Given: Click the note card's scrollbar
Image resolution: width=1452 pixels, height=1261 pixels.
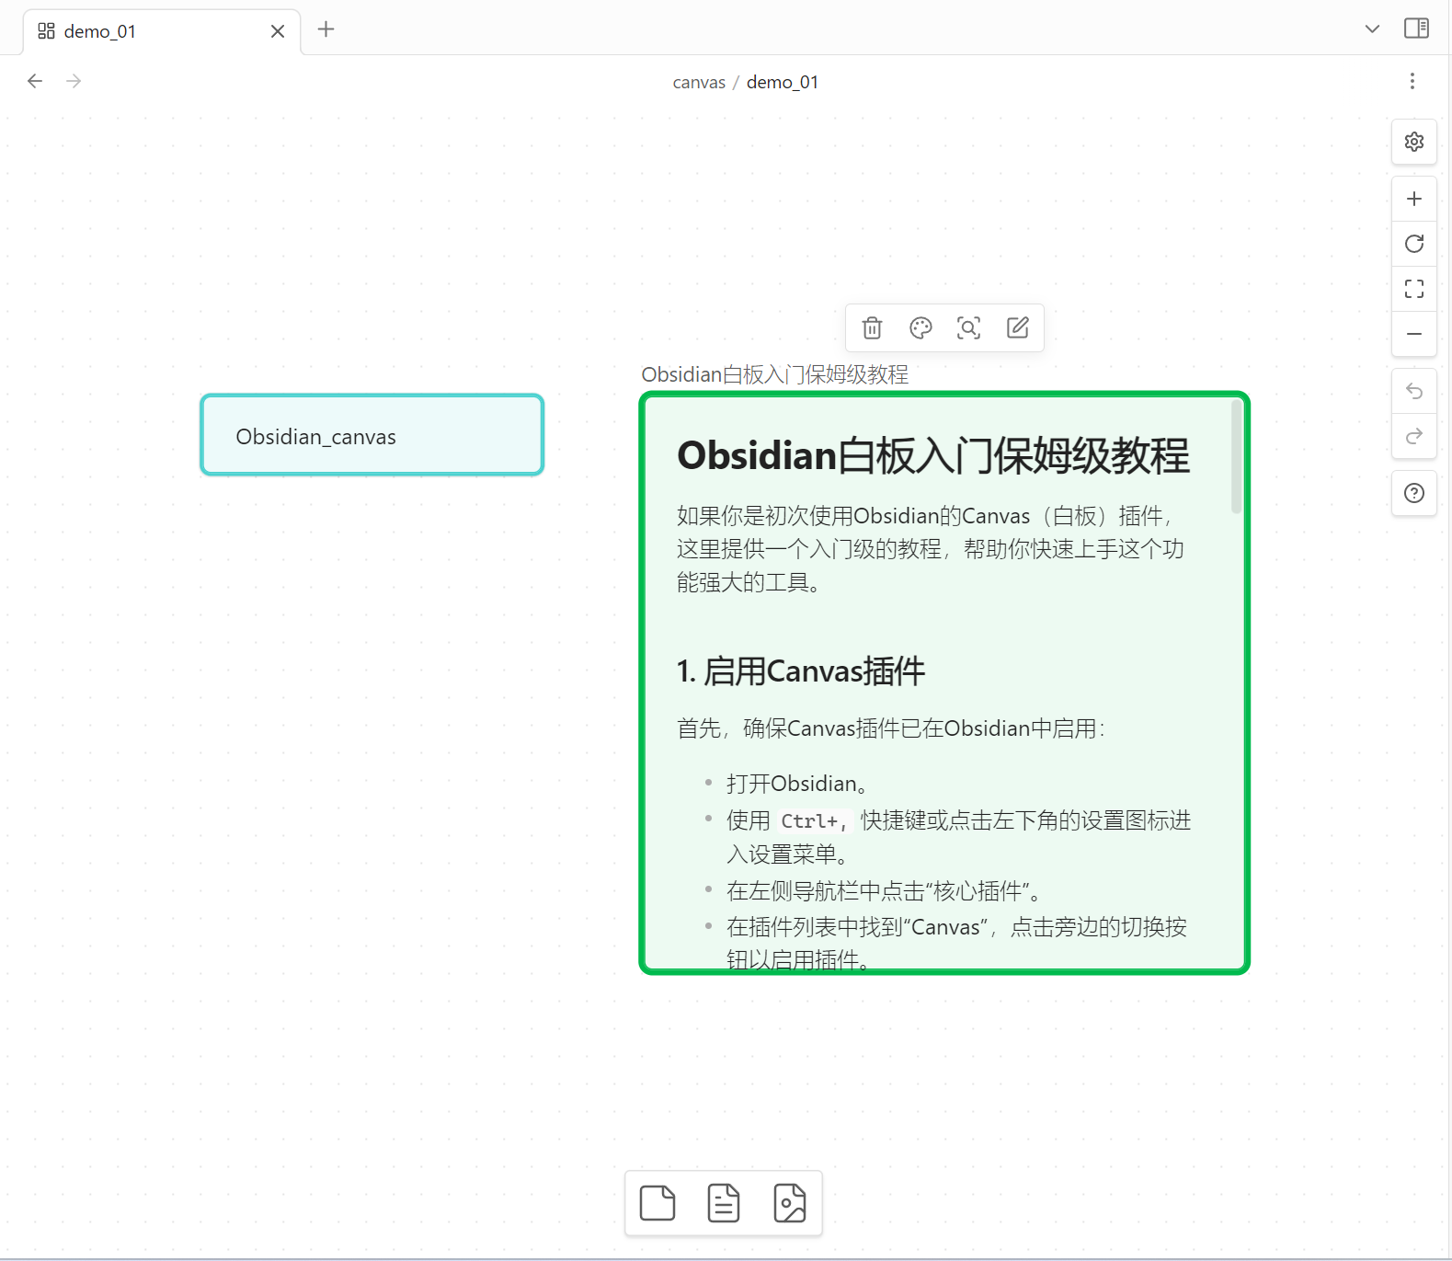Looking at the screenshot, I should pos(1237,456).
